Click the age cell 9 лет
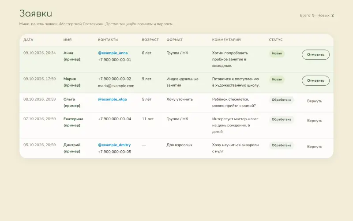The width and height of the screenshot is (353, 221). pos(146,79)
